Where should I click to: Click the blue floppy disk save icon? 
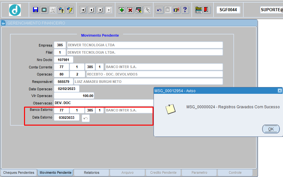[35, 10]
